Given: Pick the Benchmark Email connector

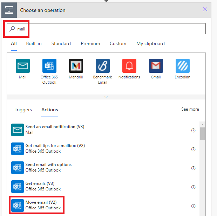Looking at the screenshot, I should [103, 66].
